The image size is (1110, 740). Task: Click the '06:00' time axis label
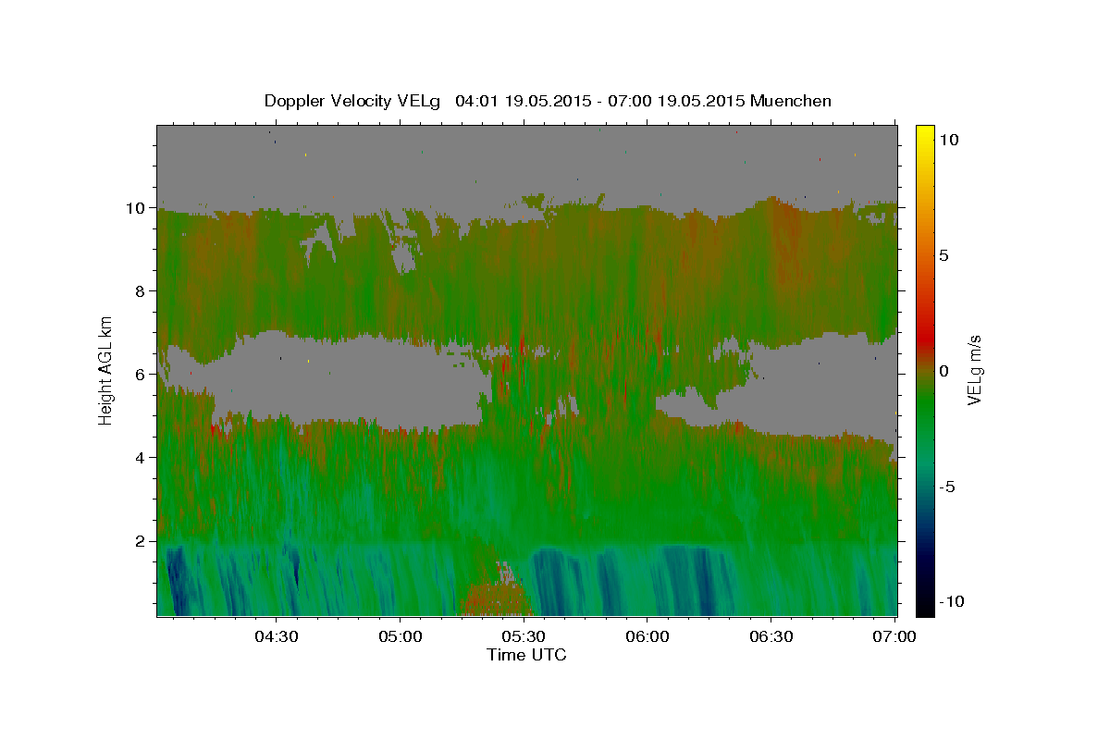click(647, 636)
